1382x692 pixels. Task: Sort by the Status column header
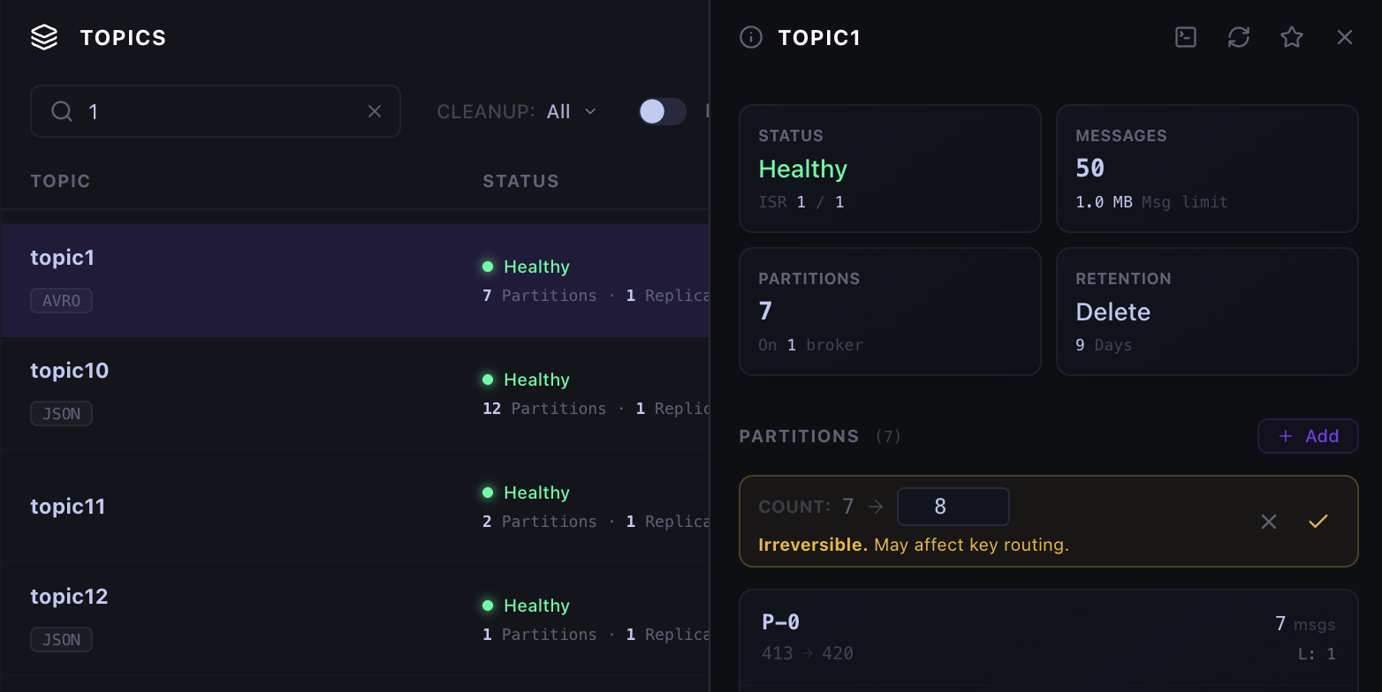520,181
